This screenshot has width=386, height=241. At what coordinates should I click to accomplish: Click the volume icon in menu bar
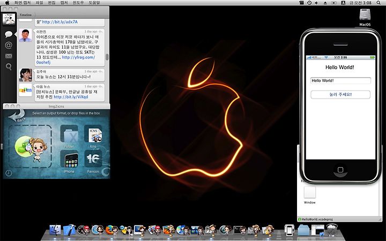317,3
